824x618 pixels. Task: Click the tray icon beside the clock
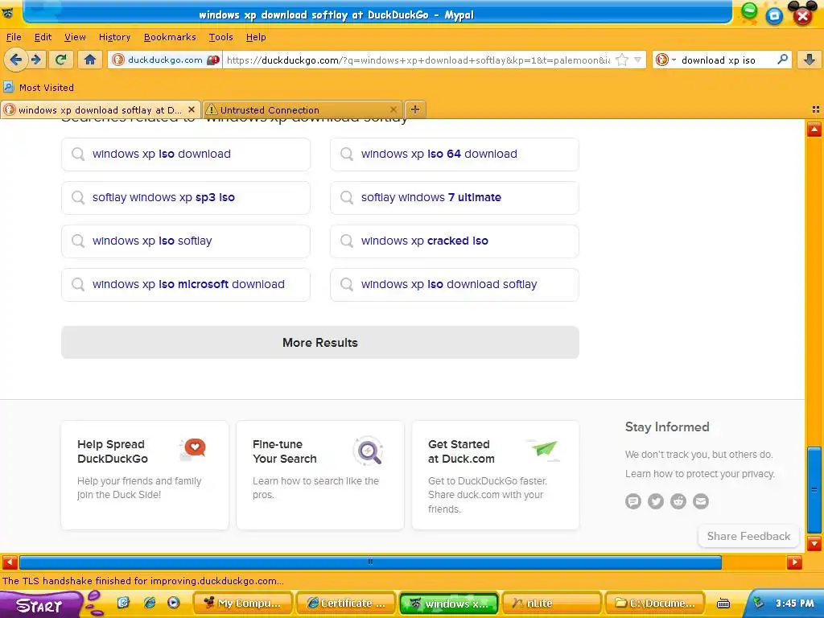pyautogui.click(x=758, y=604)
